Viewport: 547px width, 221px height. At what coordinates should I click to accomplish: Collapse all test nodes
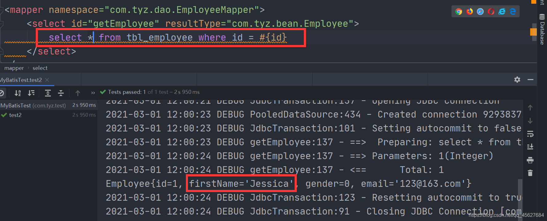coord(61,93)
